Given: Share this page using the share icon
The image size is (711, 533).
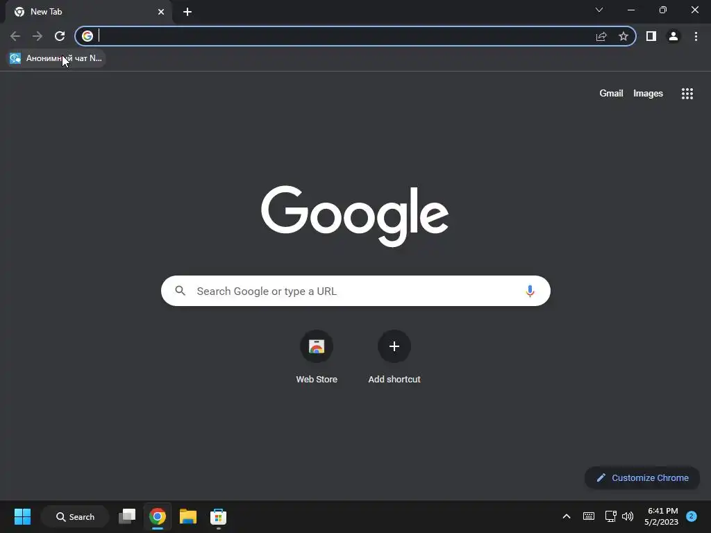Looking at the screenshot, I should pyautogui.click(x=601, y=36).
